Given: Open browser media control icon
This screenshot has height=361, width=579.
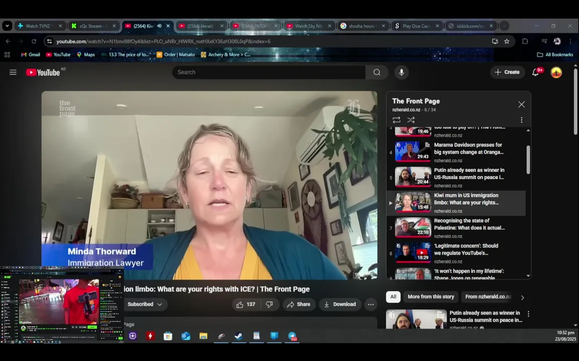Looking at the screenshot, I should click(x=544, y=41).
